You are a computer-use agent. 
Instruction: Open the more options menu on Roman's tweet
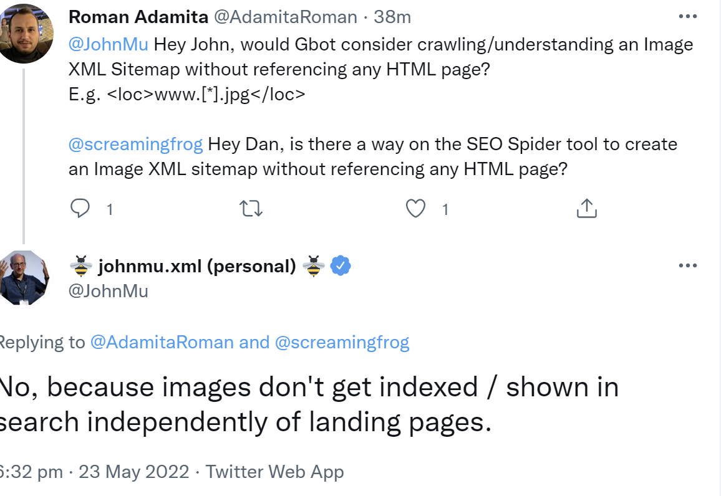tap(687, 16)
